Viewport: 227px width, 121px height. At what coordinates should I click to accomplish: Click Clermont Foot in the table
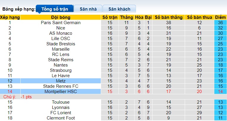point(61,118)
